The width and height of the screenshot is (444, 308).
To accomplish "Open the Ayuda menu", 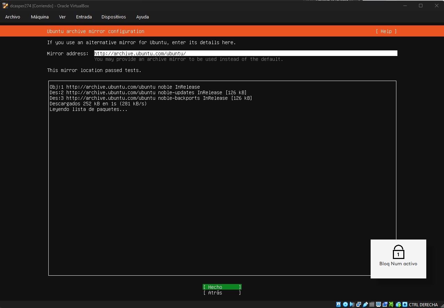I will point(143,17).
